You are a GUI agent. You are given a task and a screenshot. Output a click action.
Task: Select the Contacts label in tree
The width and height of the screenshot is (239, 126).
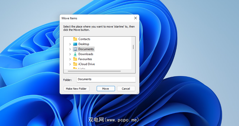coord(84,39)
